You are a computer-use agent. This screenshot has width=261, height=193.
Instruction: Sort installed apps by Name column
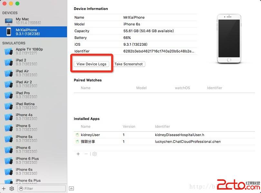86,126
